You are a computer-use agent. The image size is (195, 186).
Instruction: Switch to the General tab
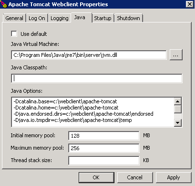[x=14, y=18]
